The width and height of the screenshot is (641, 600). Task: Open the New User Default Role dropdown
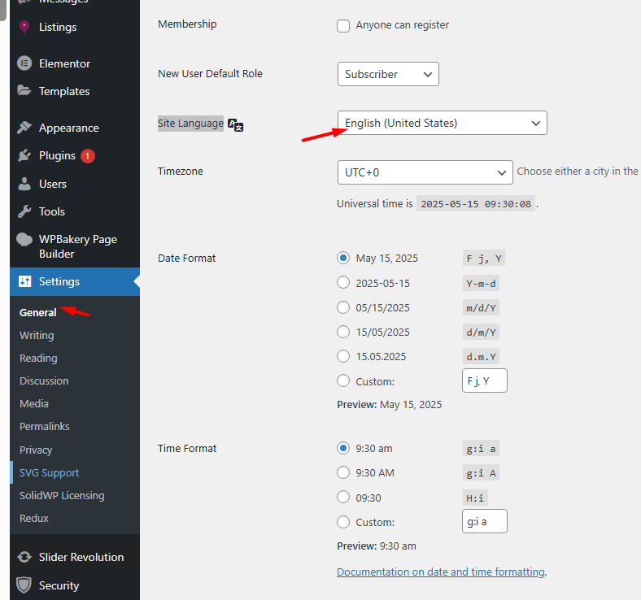[388, 74]
